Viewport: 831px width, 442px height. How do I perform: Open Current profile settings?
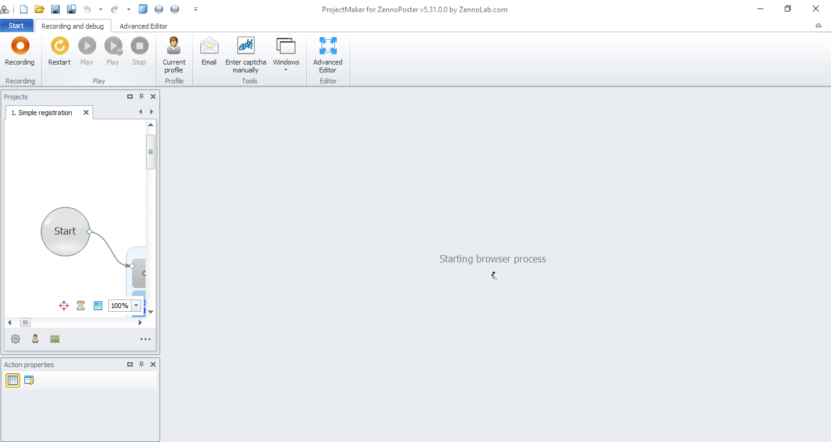click(x=174, y=55)
